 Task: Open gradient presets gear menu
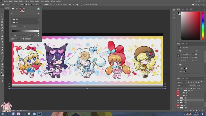[38, 13]
